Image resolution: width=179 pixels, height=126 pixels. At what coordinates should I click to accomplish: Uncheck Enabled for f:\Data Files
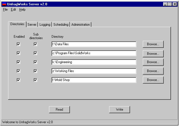(18, 44)
